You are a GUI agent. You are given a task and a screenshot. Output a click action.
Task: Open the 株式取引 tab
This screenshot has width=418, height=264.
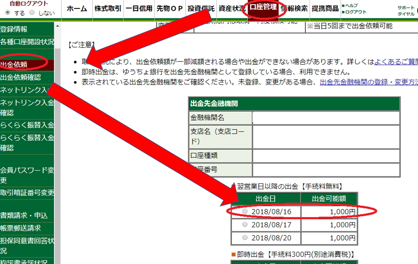(x=108, y=9)
